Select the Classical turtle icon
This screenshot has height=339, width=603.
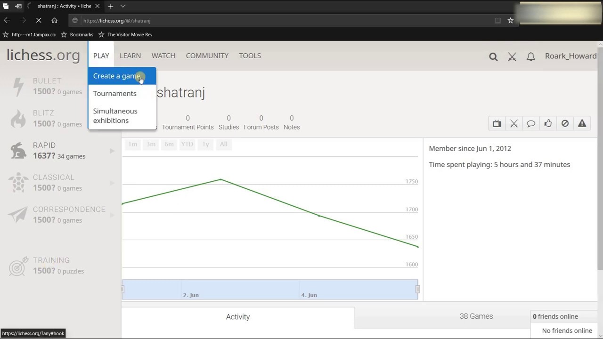[x=18, y=183]
